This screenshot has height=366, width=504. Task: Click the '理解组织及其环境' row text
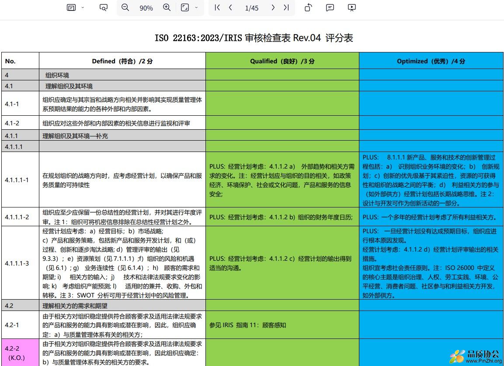69,86
